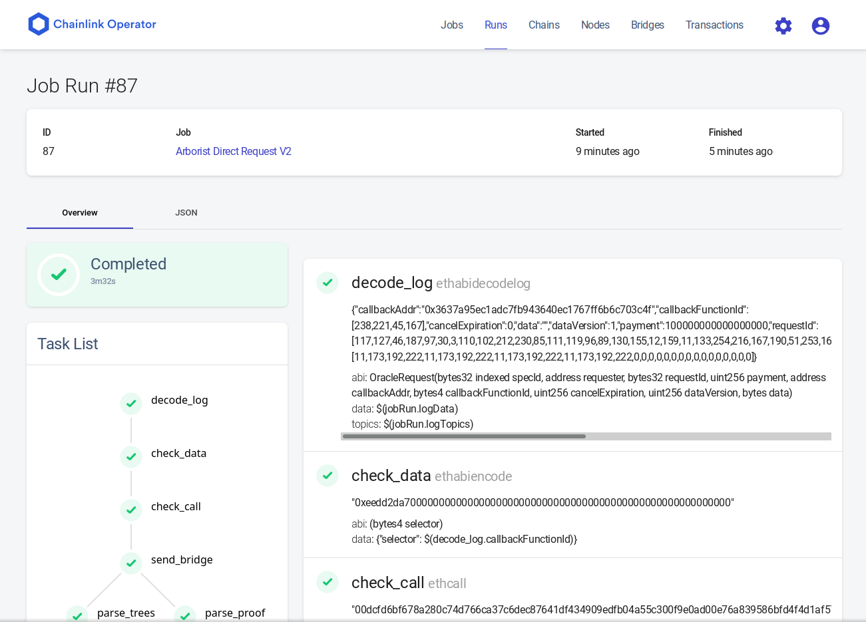Click the '9 minutes ago' started value
The width and height of the screenshot is (866, 622).
pos(608,151)
